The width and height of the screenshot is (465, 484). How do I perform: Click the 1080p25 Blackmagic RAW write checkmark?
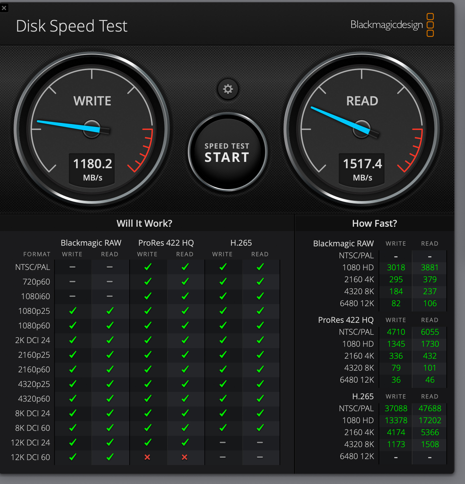pos(72,311)
